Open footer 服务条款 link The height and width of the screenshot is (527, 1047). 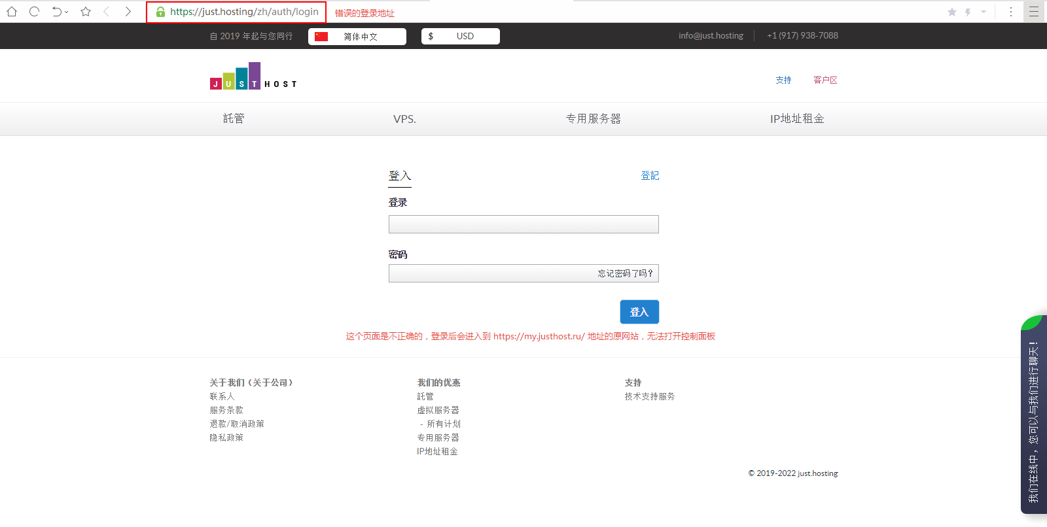click(226, 410)
